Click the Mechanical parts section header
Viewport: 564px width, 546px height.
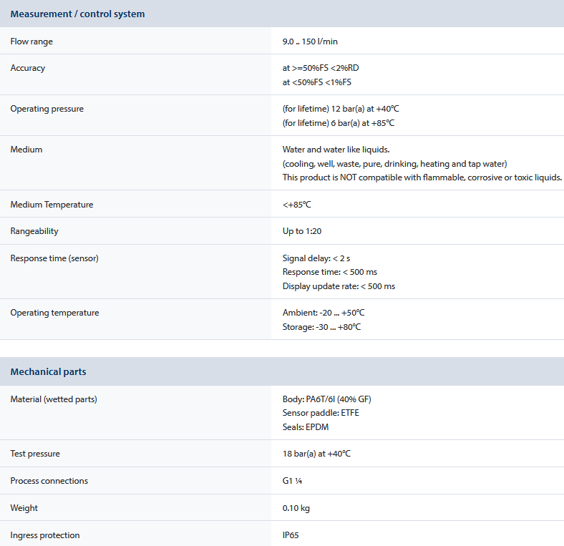pyautogui.click(x=48, y=372)
